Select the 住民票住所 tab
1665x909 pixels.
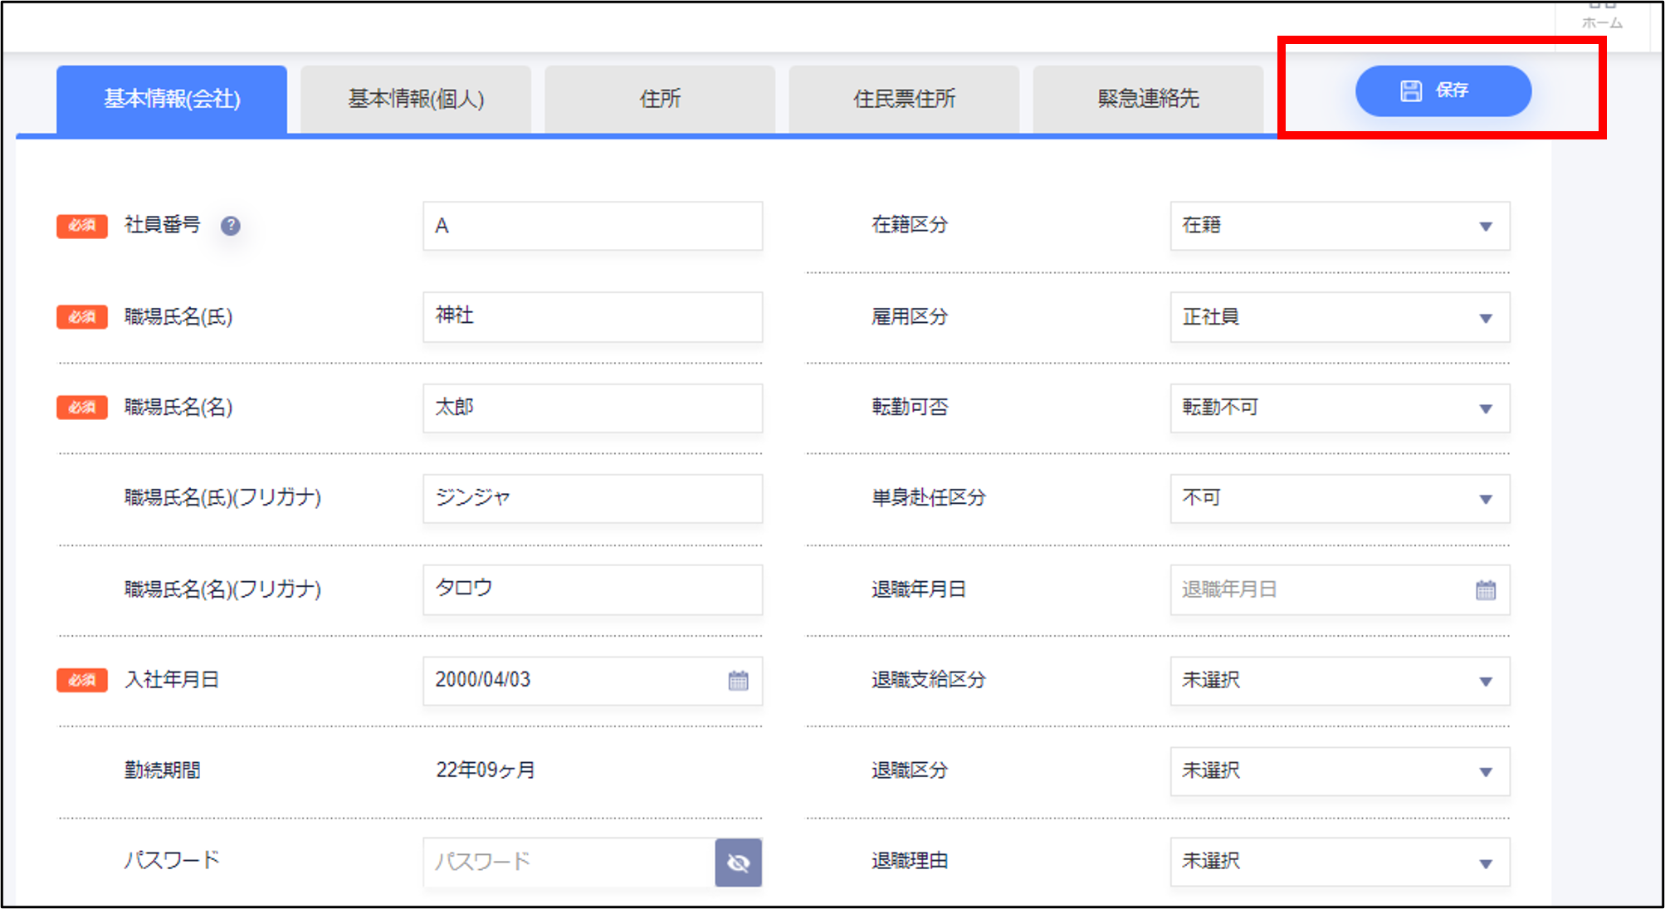click(x=904, y=100)
